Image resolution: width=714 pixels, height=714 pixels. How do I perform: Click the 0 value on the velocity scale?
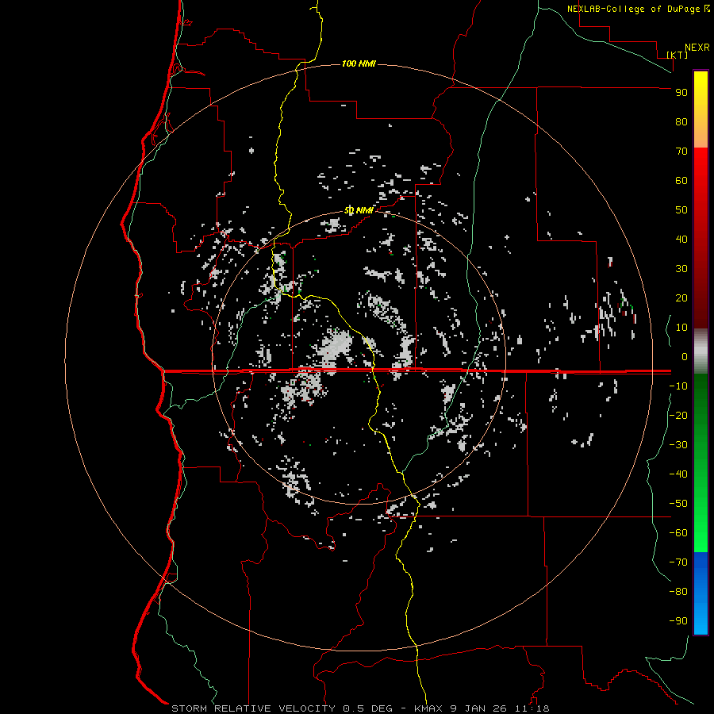tap(685, 356)
